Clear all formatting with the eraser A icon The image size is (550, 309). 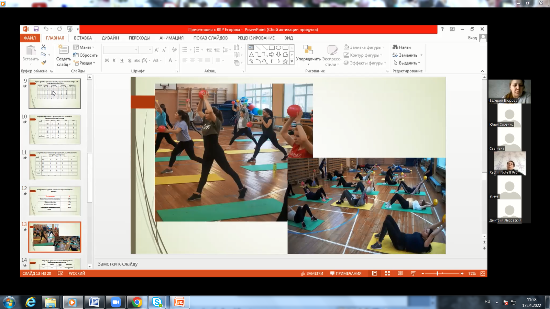click(x=175, y=50)
